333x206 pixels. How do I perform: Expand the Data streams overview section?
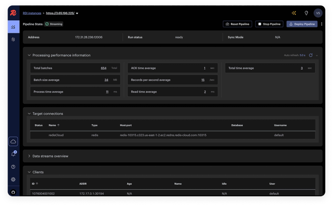pyautogui.click(x=29, y=156)
